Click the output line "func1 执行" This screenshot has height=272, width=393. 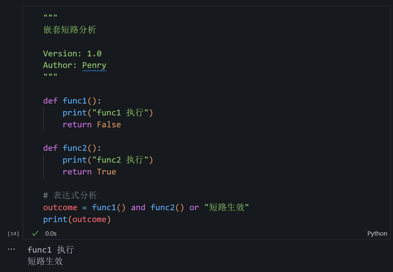pos(51,250)
